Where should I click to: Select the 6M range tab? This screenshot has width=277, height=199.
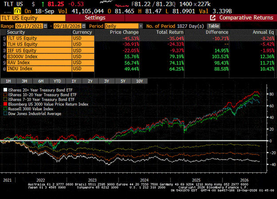[41, 81]
